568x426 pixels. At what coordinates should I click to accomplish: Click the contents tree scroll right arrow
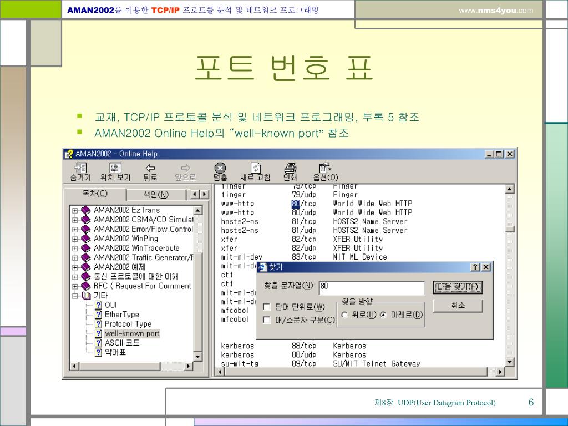pyautogui.click(x=188, y=366)
